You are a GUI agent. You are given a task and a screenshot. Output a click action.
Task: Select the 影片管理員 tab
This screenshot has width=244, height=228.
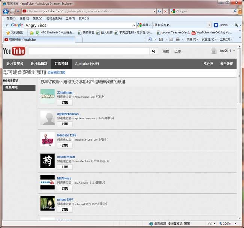pos(15,63)
